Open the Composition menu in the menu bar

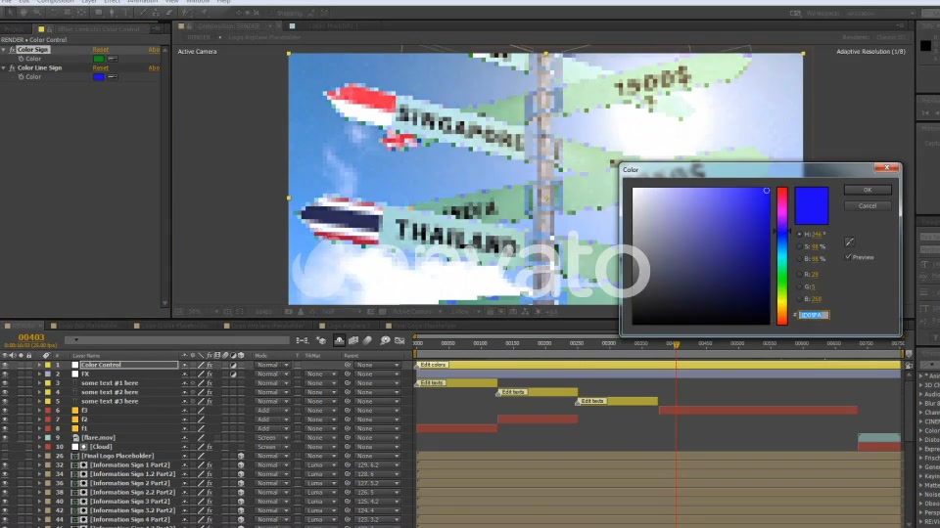point(55,2)
